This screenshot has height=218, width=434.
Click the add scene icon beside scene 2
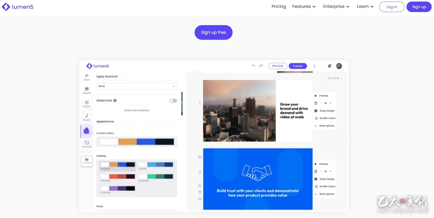click(x=200, y=157)
